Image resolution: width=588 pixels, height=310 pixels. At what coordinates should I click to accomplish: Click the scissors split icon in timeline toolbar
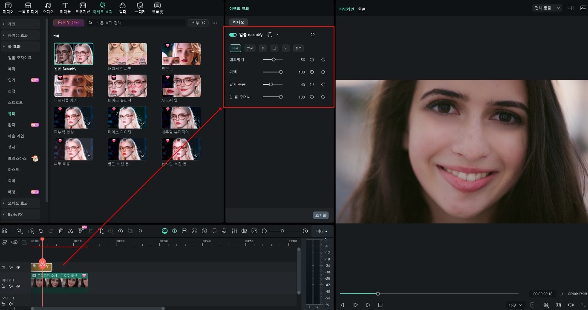[x=70, y=231]
